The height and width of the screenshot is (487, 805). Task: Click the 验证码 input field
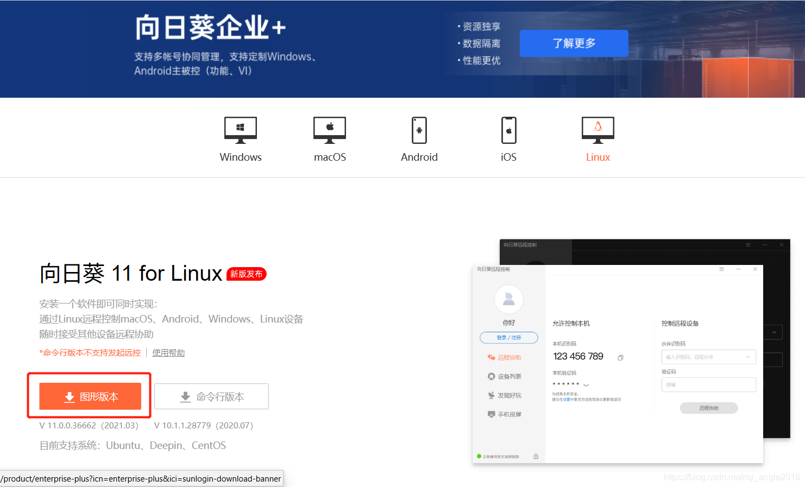tap(709, 384)
